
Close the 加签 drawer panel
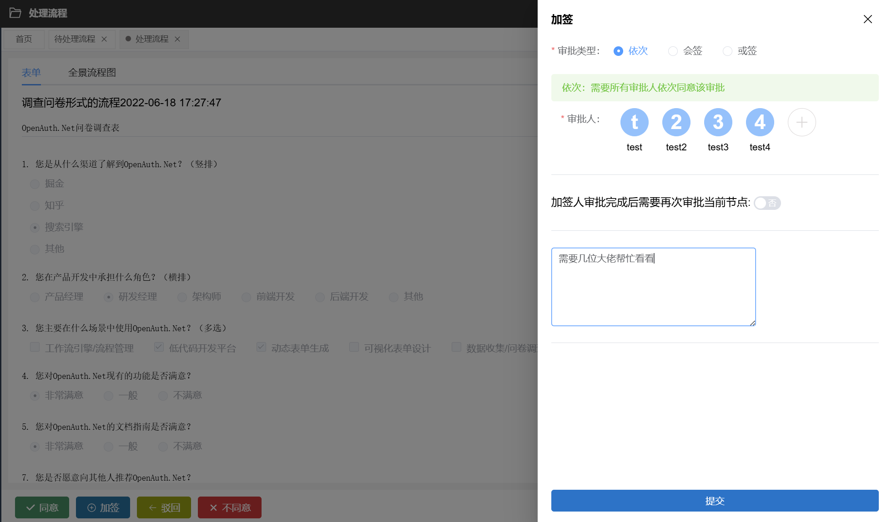click(x=867, y=19)
